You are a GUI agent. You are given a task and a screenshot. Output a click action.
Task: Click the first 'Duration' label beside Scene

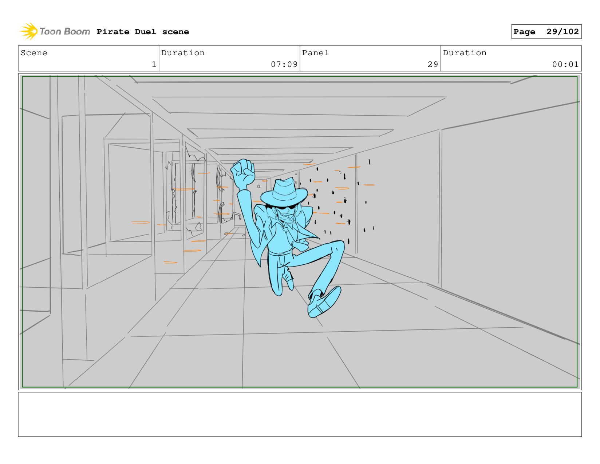pyautogui.click(x=183, y=53)
